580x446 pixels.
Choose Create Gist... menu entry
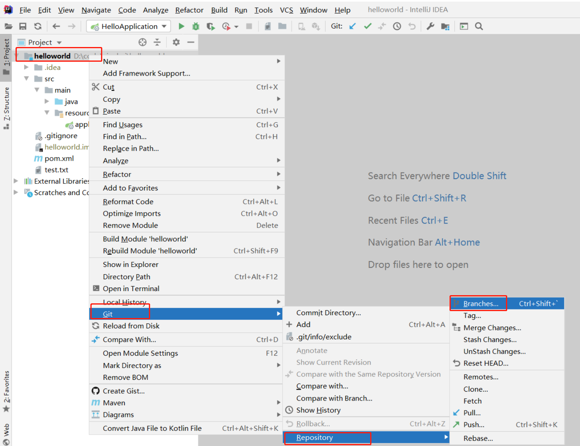click(187, 391)
